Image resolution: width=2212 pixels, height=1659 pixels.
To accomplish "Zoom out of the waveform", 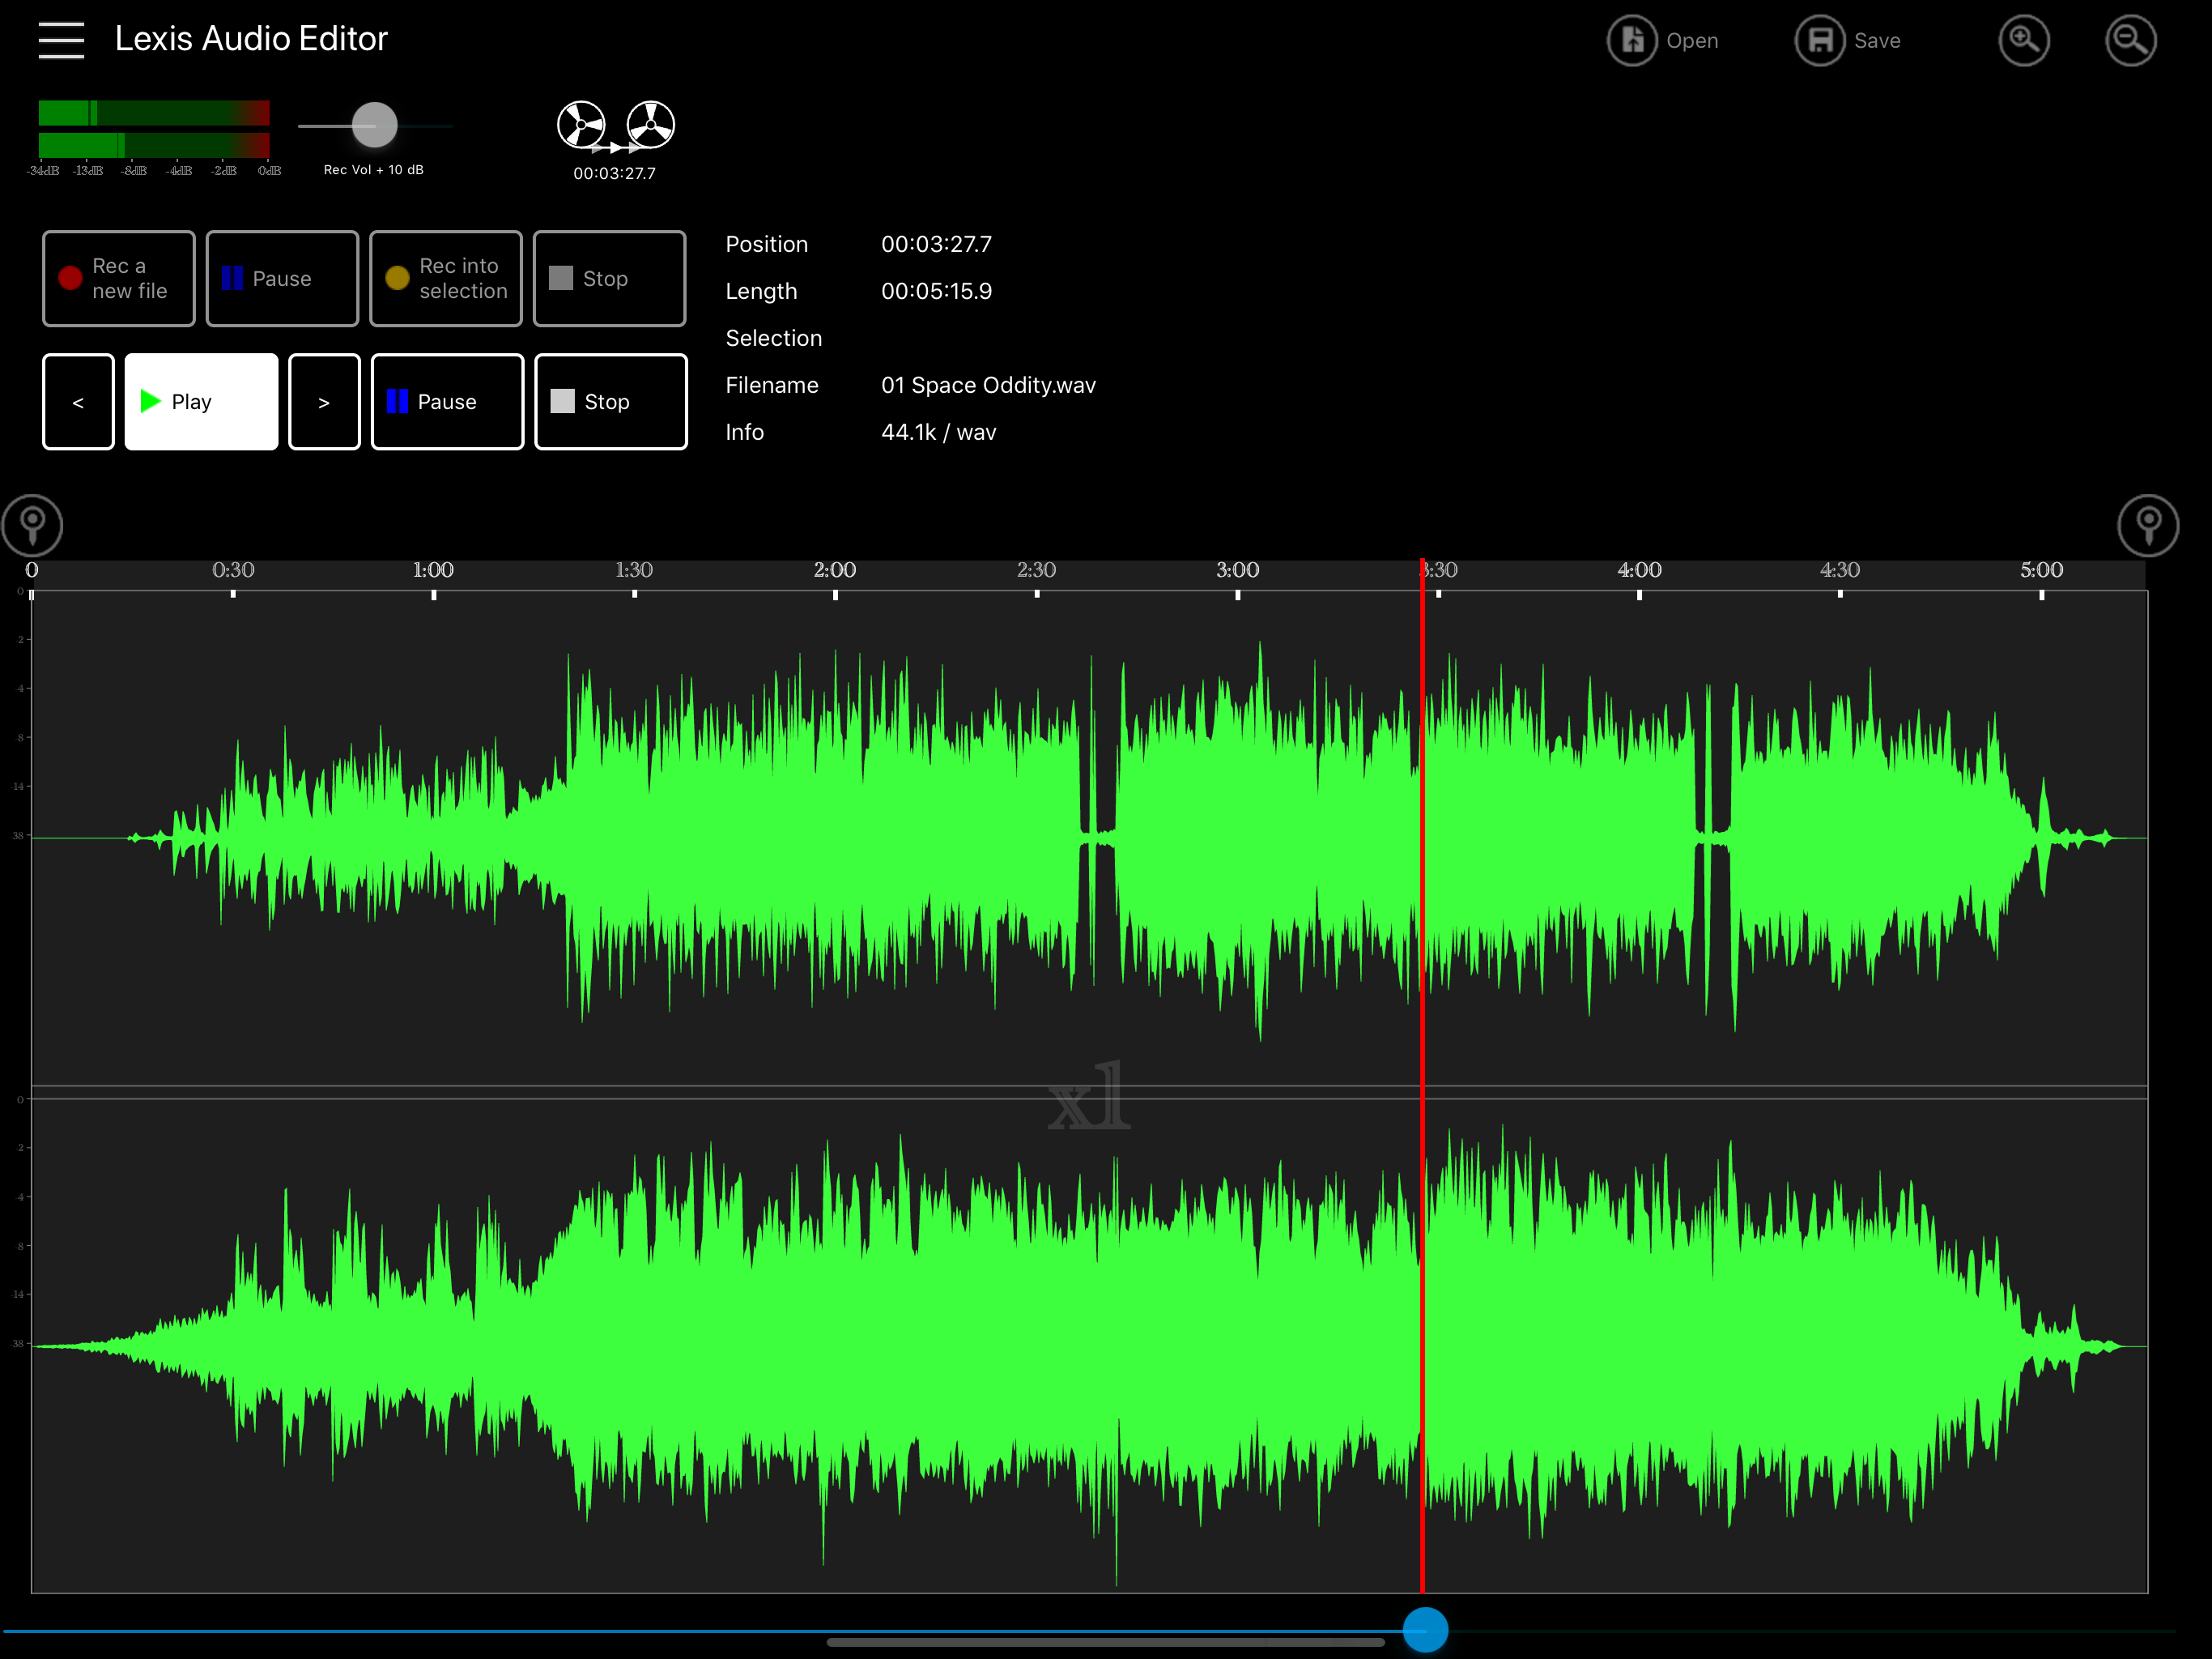I will click(x=2130, y=41).
